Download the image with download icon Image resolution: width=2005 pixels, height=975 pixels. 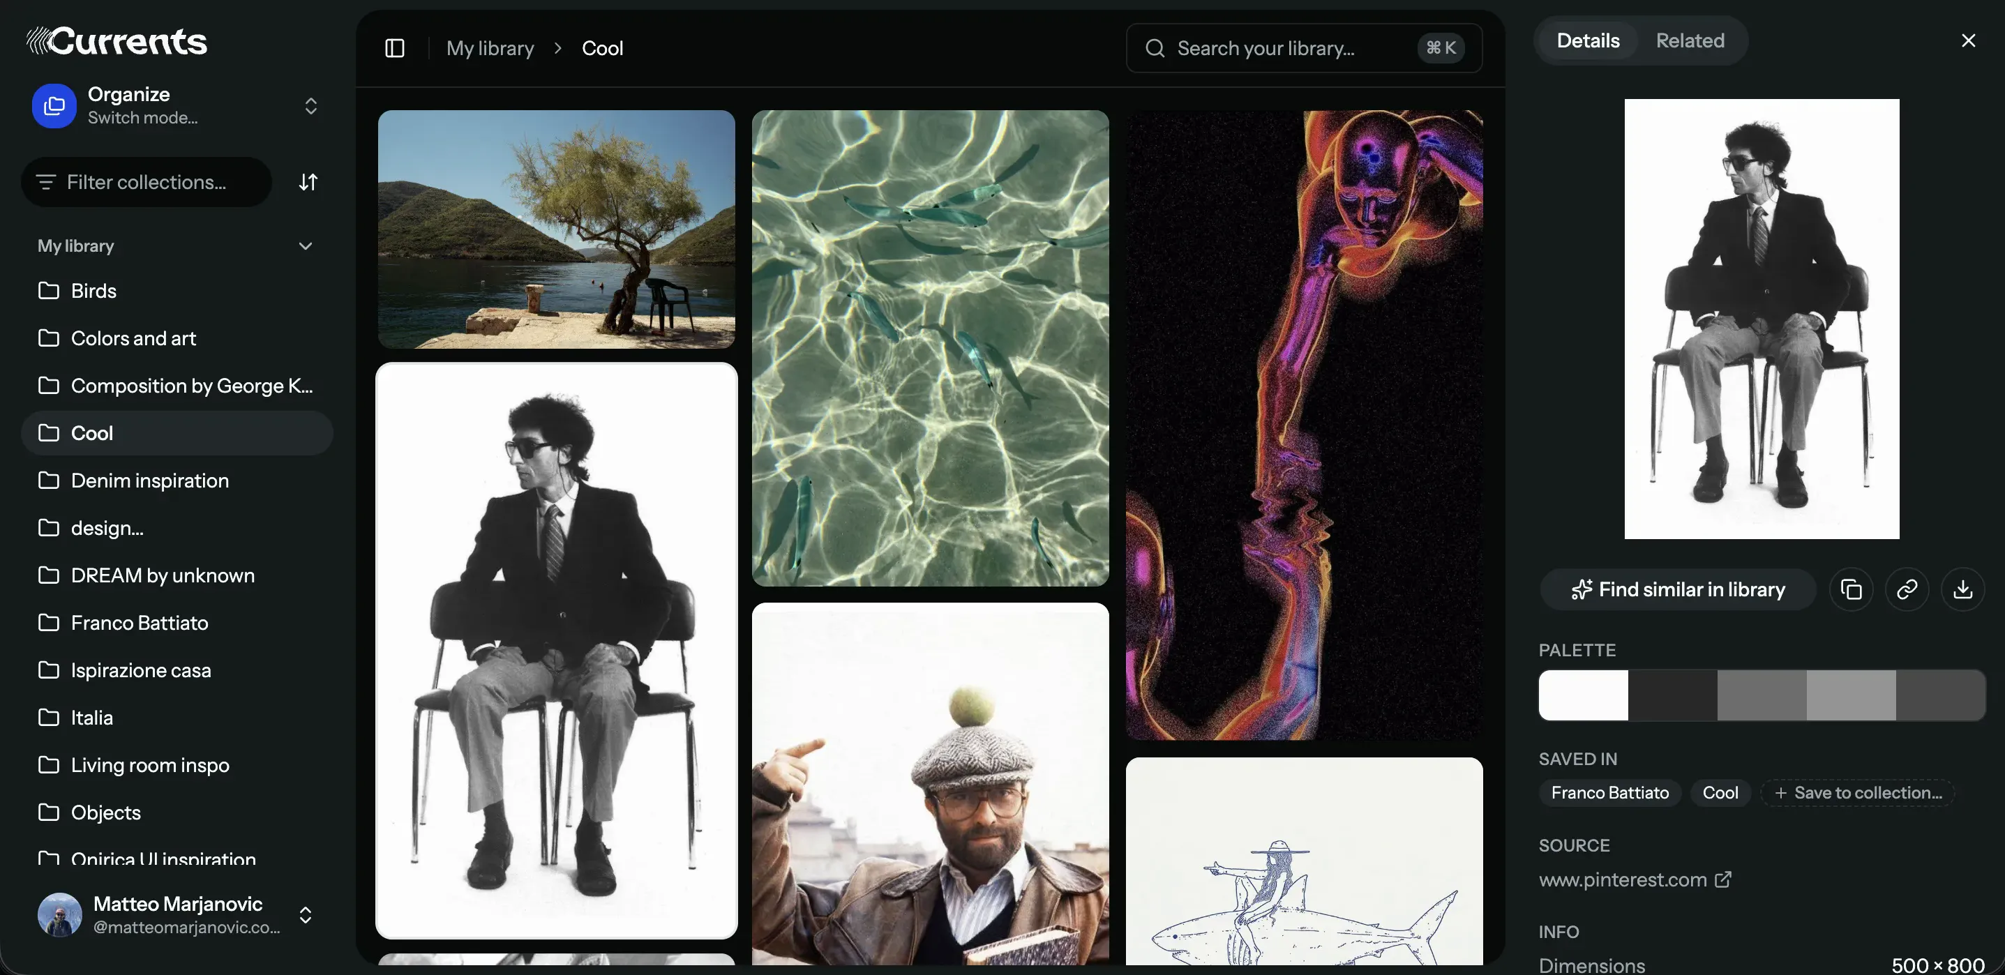tap(1963, 590)
